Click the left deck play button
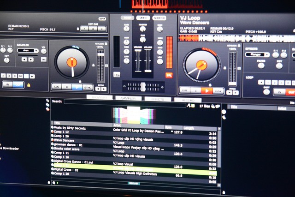This screenshot has height=197, width=295. point(77,87)
